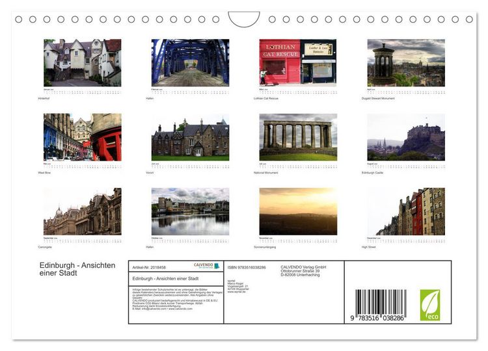Image resolution: width=488 pixels, height=351 pixels.
Task: Click the 'Hinterhof' caption
Action: (44, 98)
